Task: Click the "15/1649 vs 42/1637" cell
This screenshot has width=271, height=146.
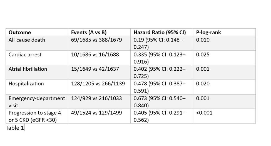Action: pyautogui.click(x=95, y=69)
